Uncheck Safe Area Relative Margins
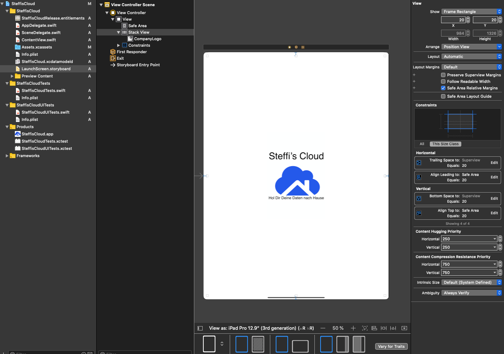Screen dimensions: 504x354 pyautogui.click(x=443, y=88)
